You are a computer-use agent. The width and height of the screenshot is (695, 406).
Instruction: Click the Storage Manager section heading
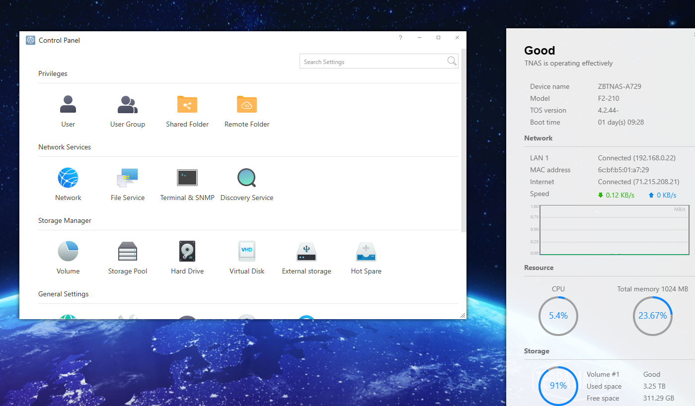pos(65,220)
